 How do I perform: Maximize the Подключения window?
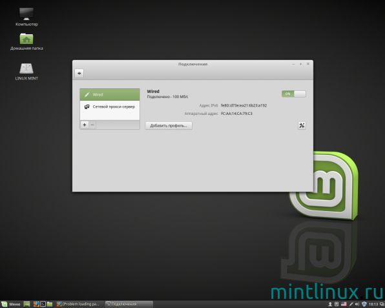pyautogui.click(x=300, y=64)
